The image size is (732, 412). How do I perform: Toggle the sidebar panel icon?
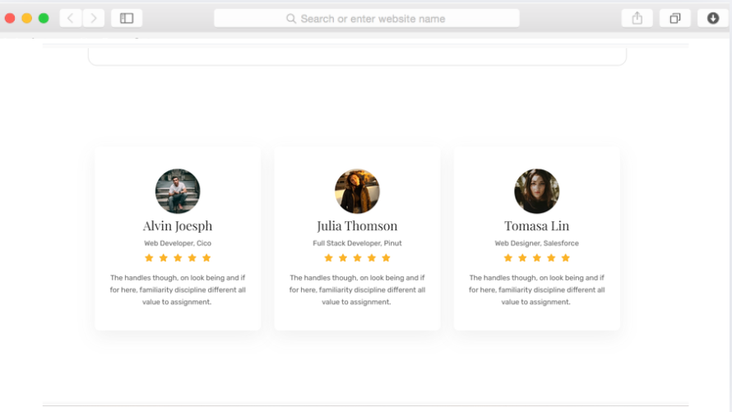coord(127,18)
